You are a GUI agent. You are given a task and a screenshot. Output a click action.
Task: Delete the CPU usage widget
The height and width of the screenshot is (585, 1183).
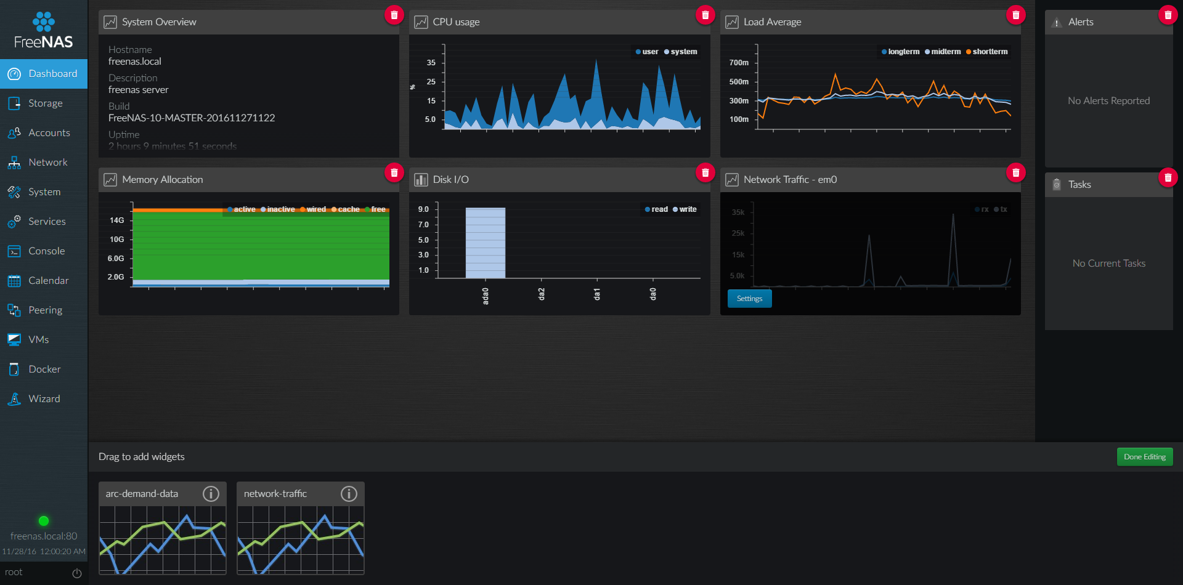(705, 15)
